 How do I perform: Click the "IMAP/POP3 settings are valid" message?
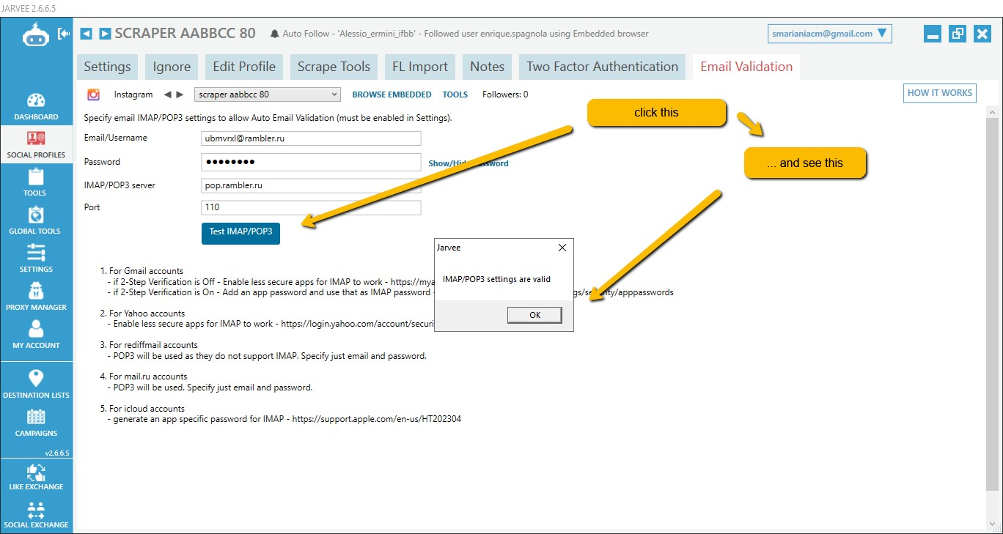(496, 279)
